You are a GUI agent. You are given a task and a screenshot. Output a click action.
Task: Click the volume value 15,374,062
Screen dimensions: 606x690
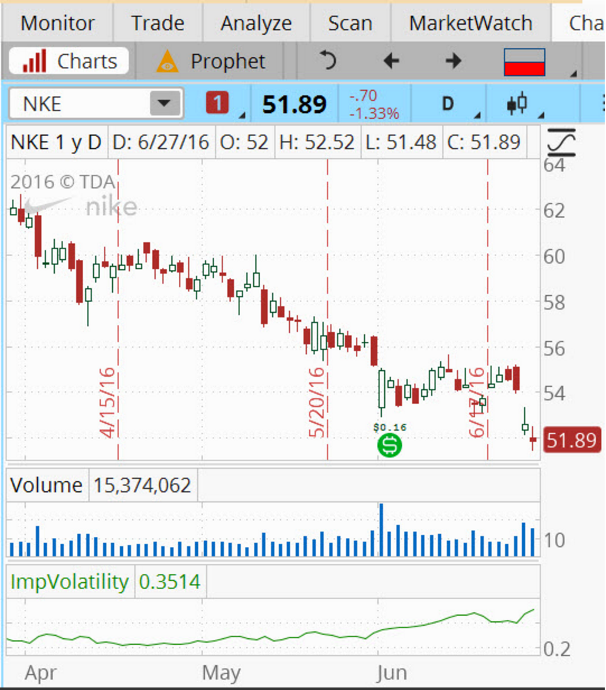(x=142, y=486)
